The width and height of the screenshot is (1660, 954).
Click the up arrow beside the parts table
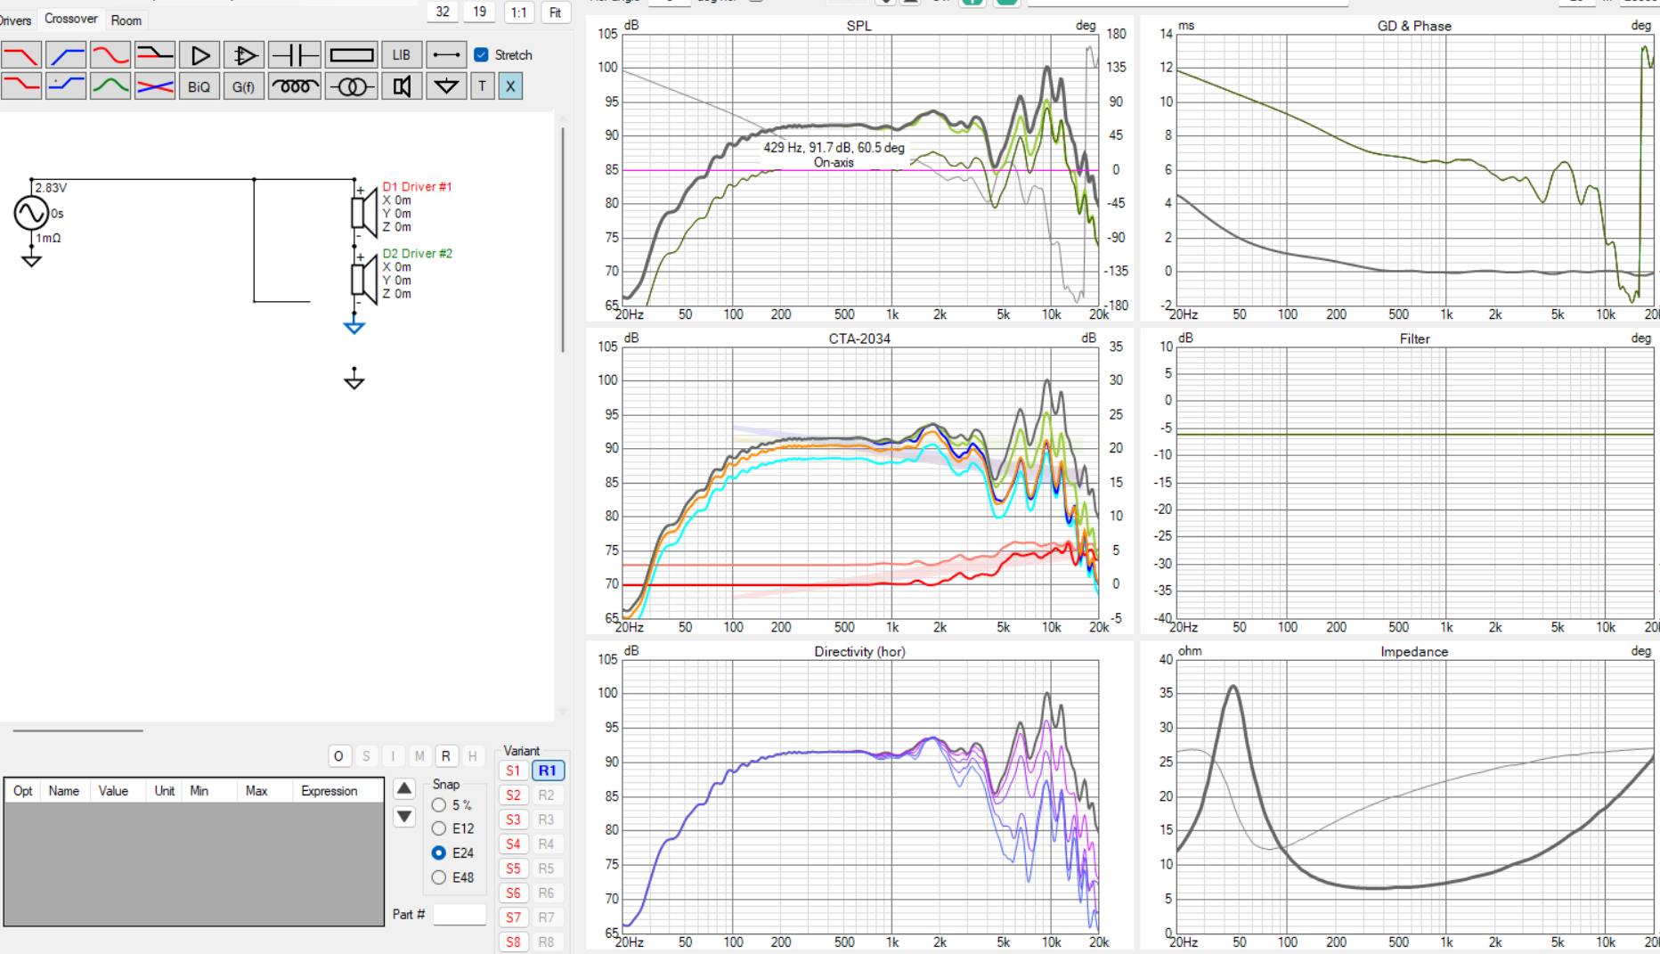pos(404,788)
